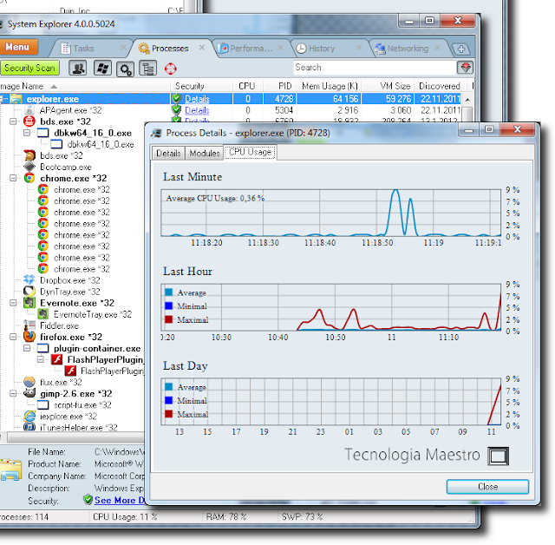Click the flux.exe icon
This screenshot has width=555, height=545.
point(29,382)
